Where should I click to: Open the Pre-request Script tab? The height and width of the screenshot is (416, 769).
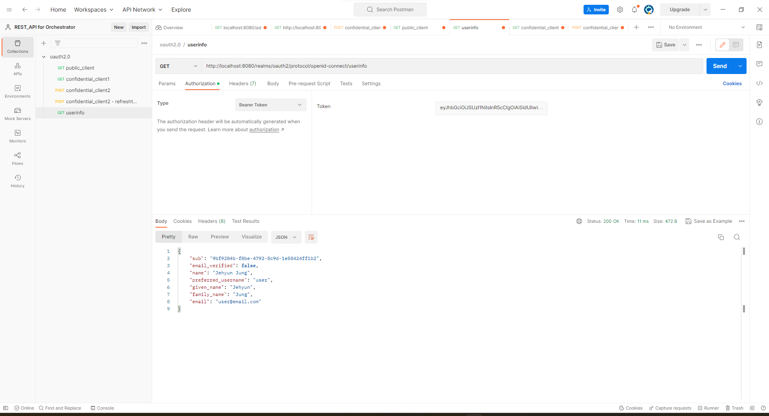(310, 84)
